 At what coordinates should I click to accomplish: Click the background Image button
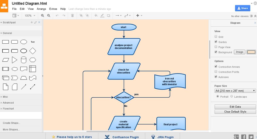(239, 52)
